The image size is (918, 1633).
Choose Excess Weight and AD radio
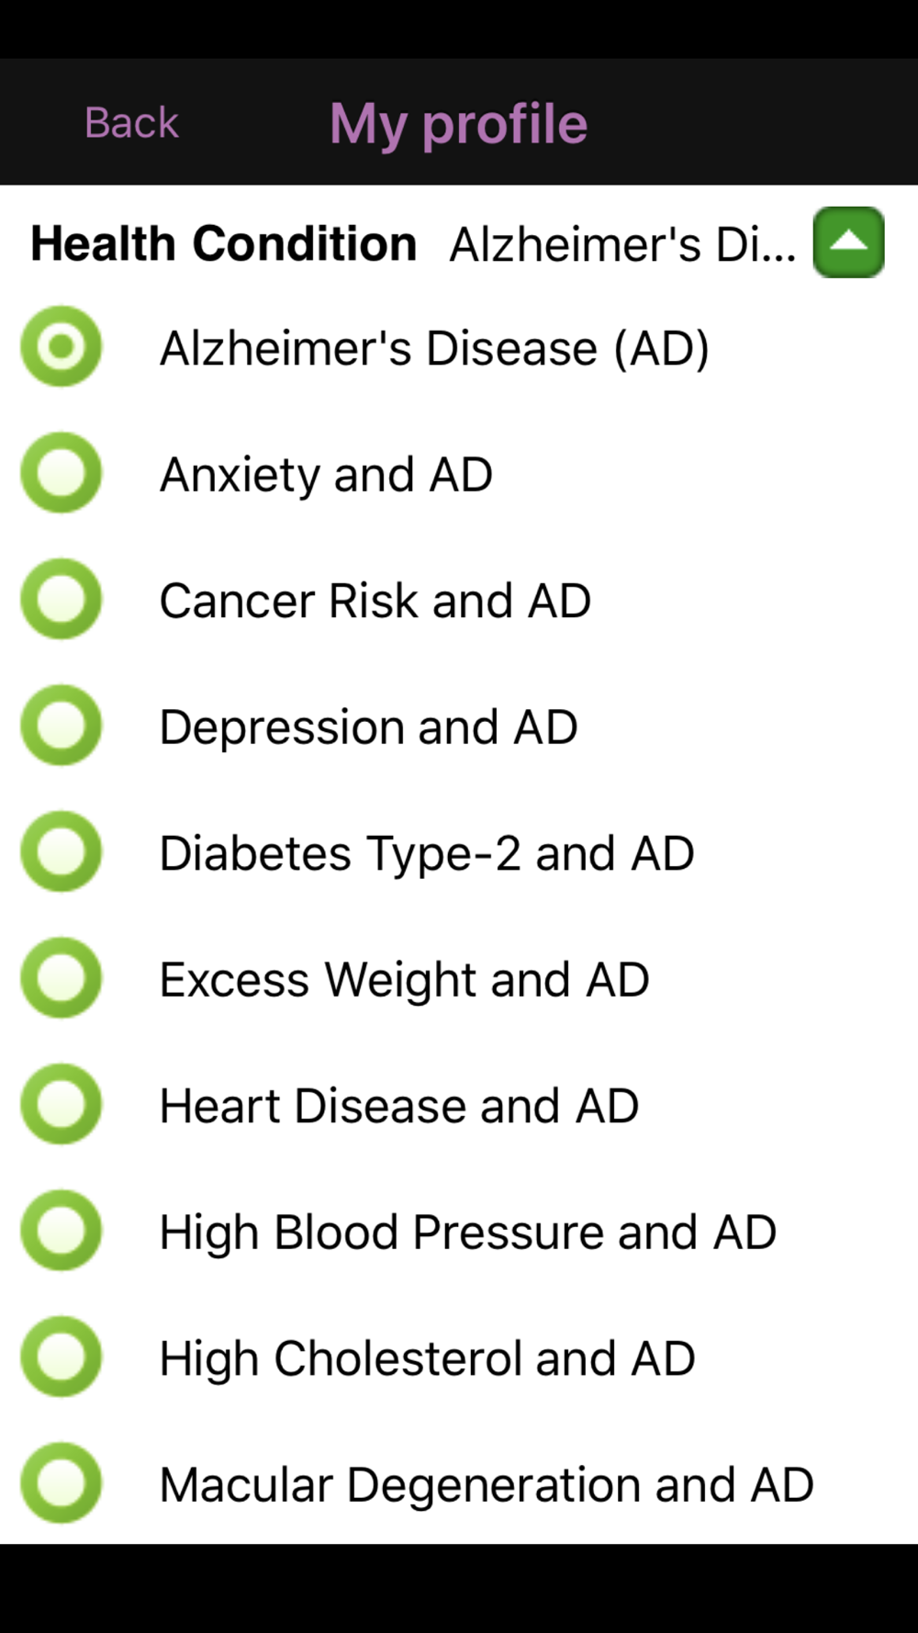coord(62,978)
